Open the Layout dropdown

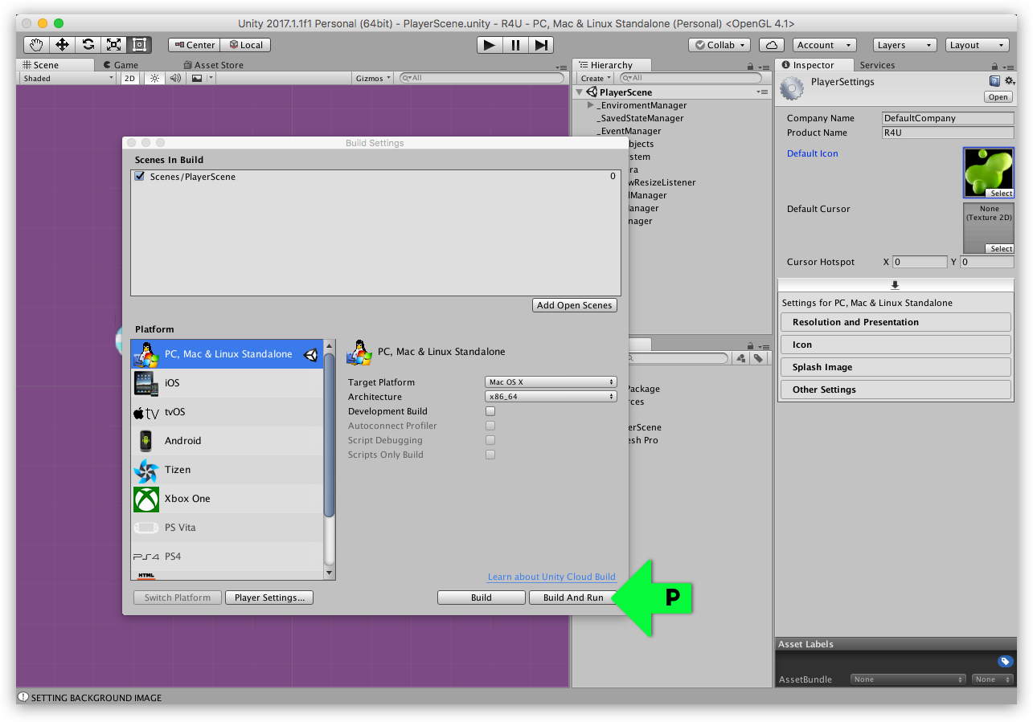(977, 45)
